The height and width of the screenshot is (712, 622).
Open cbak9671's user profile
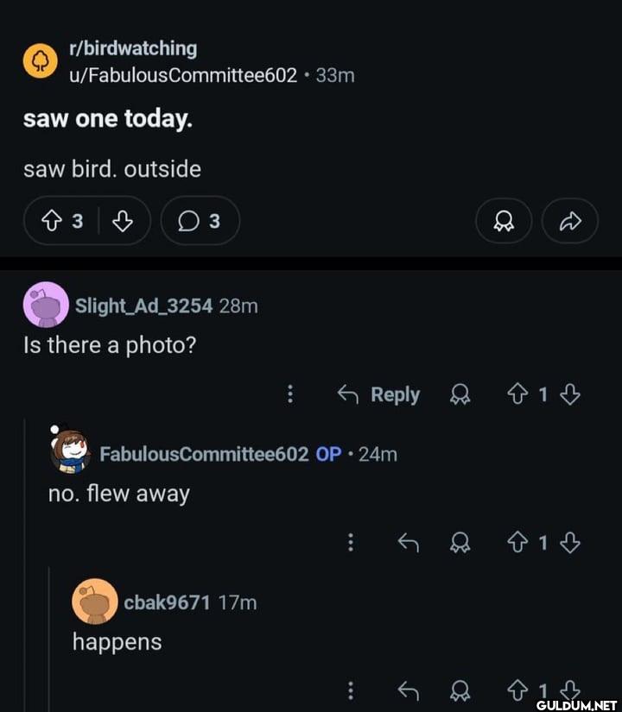167,602
